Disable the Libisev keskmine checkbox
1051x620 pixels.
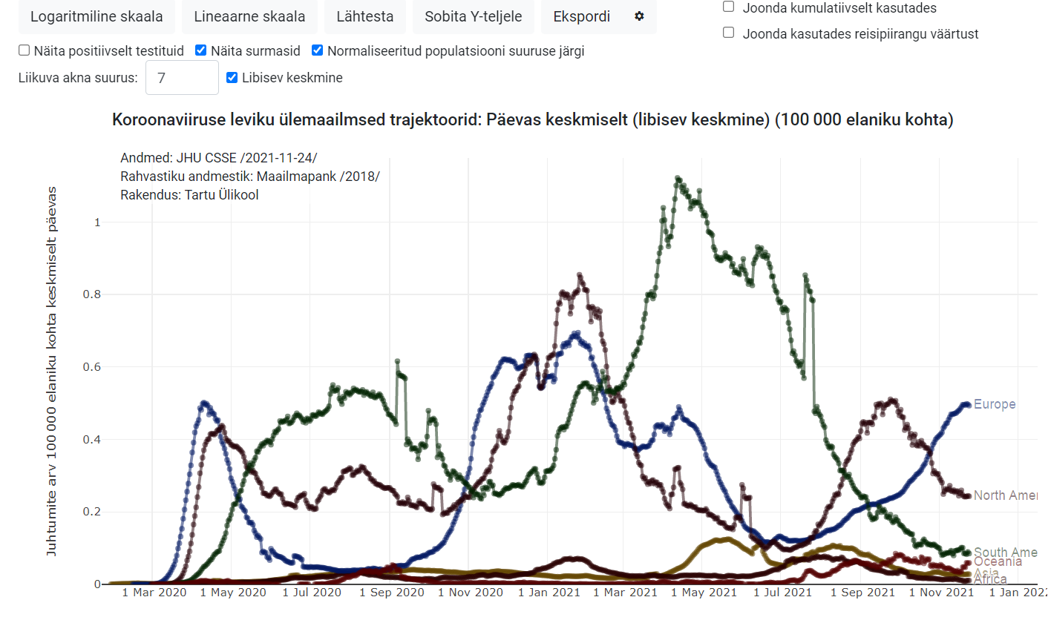[232, 77]
